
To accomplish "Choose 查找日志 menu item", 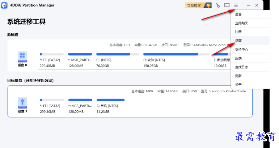I will [241, 67].
